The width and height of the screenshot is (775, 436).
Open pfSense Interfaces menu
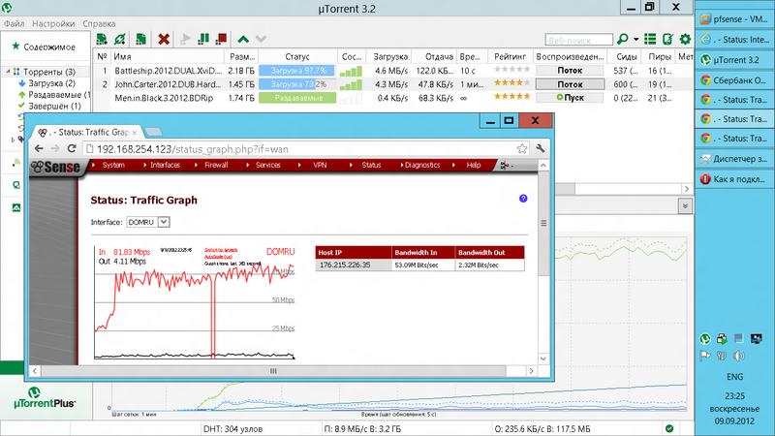pyautogui.click(x=165, y=165)
